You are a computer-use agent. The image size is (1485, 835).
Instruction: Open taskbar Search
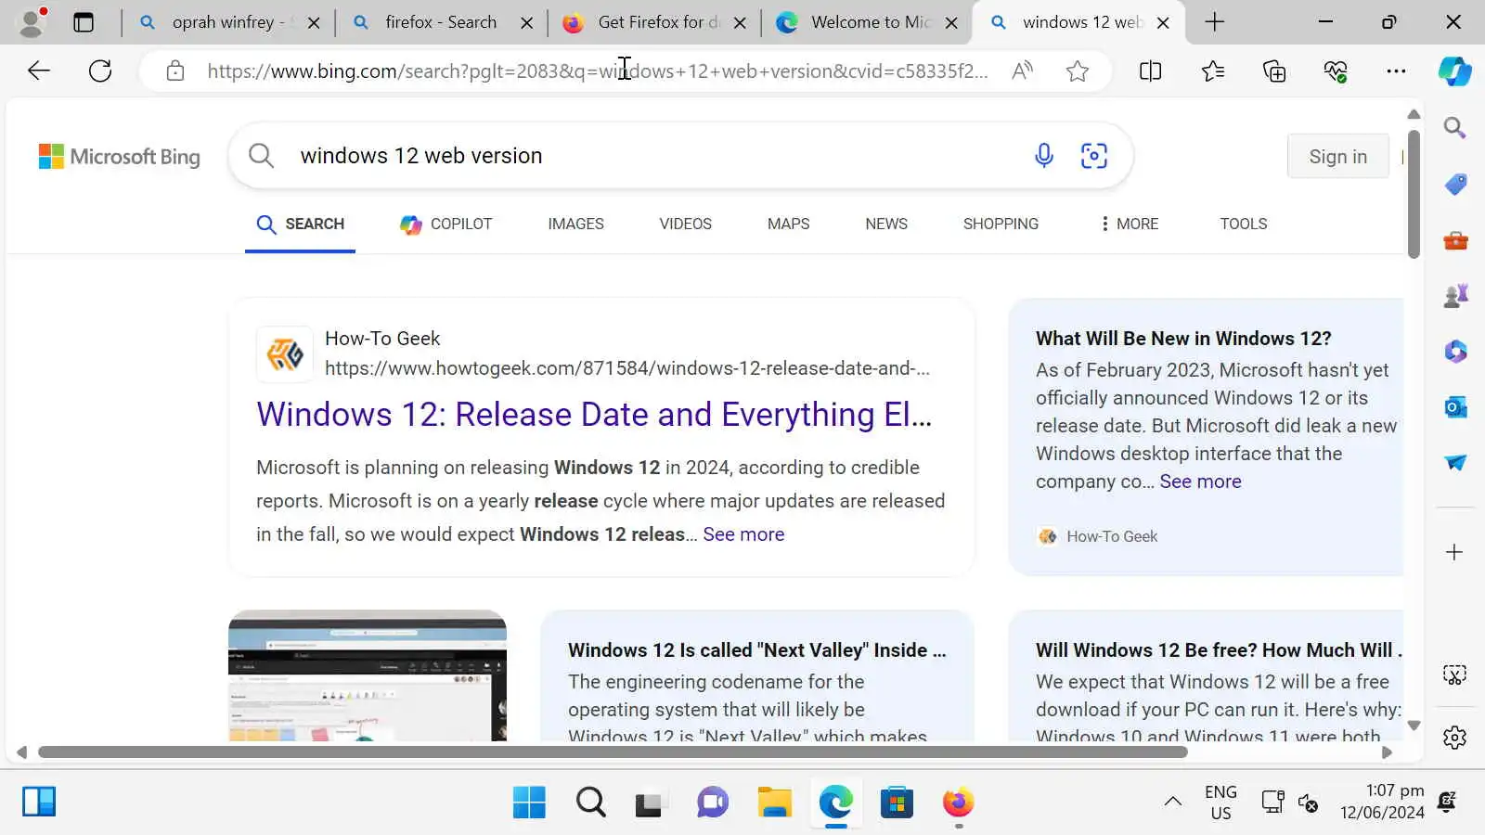point(590,803)
